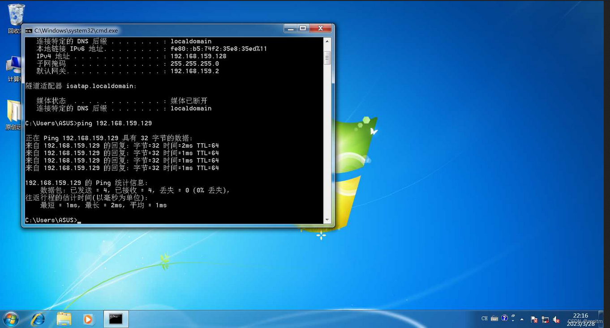Maximize the cmd.exe window
Viewport: 610px width, 328px height.
tap(303, 29)
